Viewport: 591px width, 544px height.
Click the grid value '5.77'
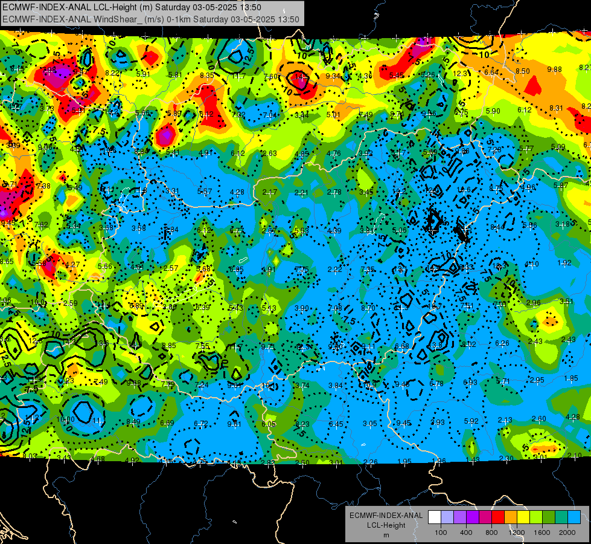point(526,149)
